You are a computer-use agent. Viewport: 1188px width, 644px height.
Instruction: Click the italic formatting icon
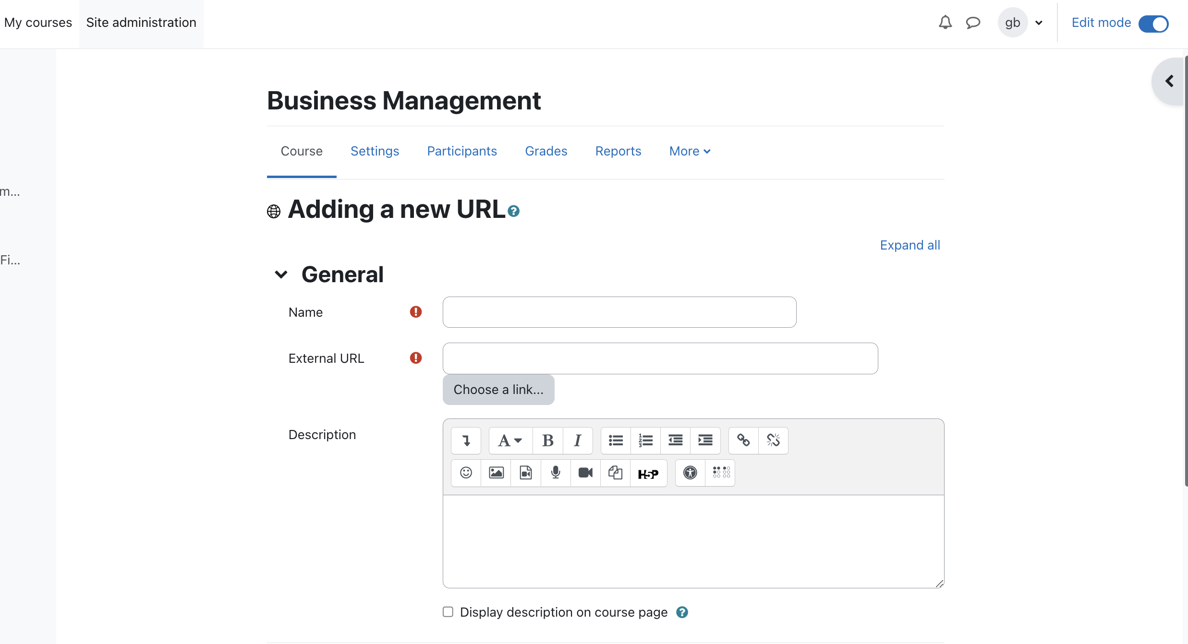(578, 441)
